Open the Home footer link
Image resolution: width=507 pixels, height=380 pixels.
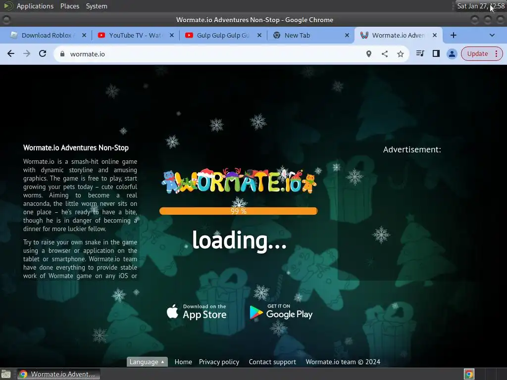pos(183,362)
